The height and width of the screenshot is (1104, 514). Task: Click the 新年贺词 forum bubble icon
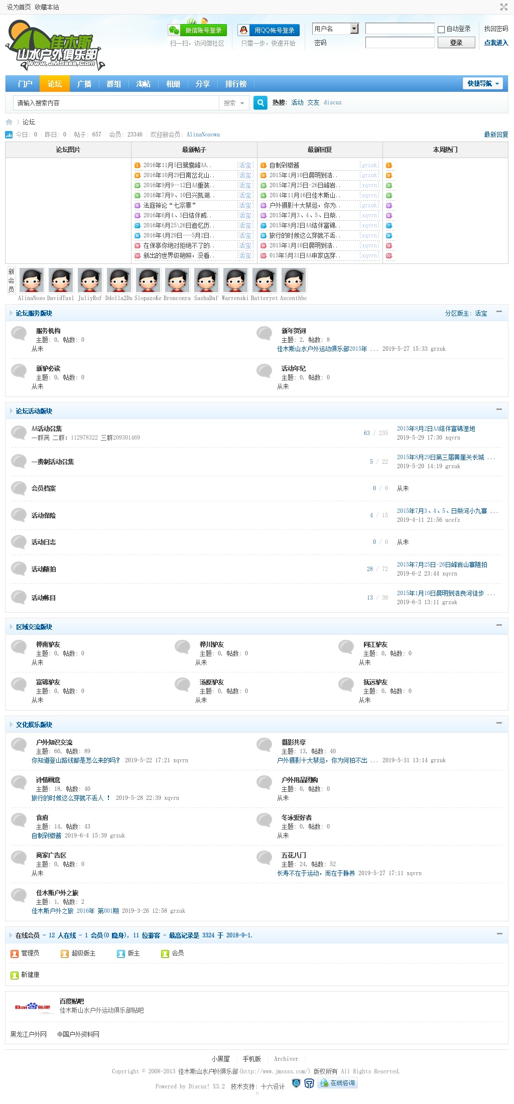coord(265,333)
